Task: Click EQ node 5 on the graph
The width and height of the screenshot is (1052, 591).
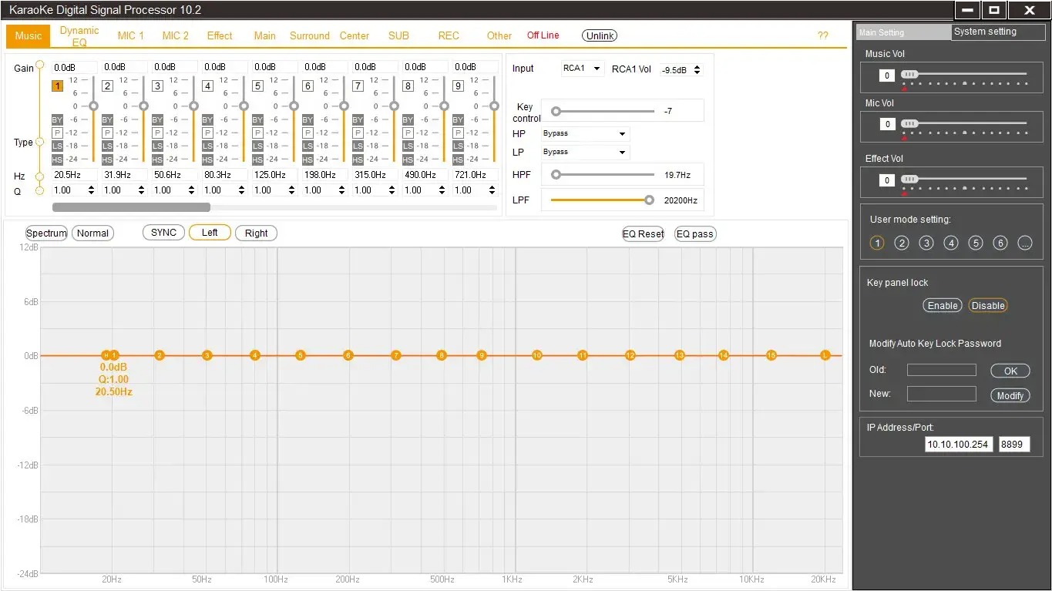Action: pyautogui.click(x=301, y=355)
